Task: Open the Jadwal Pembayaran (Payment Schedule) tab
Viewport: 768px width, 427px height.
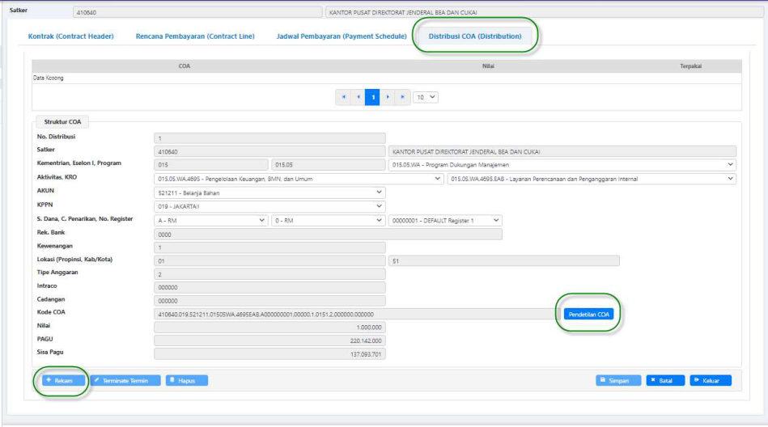Action: [342, 36]
